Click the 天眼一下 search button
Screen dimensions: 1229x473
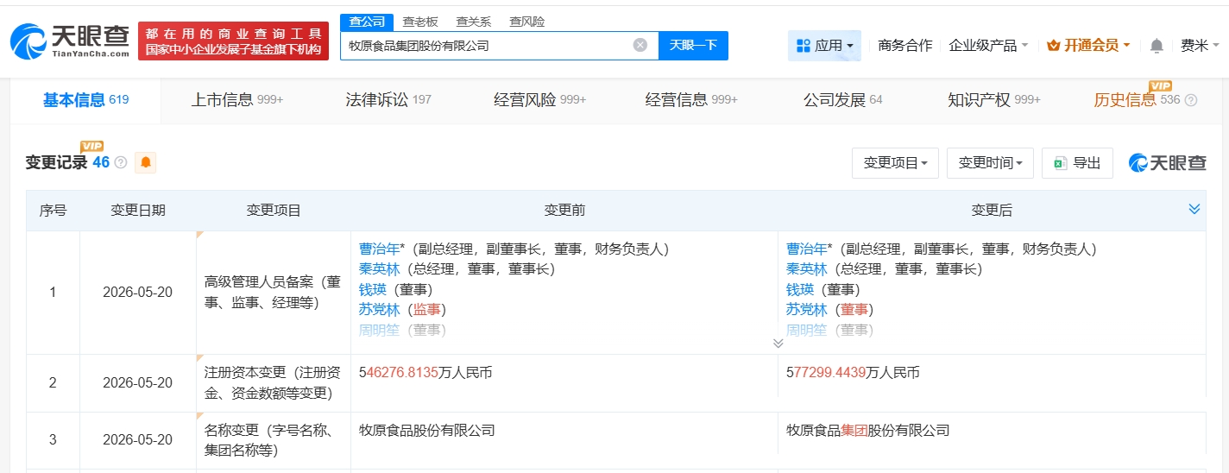[693, 45]
